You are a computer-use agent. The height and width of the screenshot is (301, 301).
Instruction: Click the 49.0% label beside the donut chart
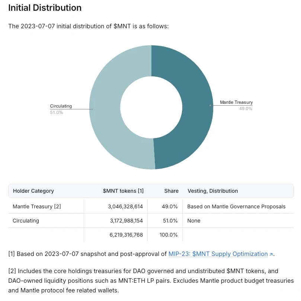246,109
